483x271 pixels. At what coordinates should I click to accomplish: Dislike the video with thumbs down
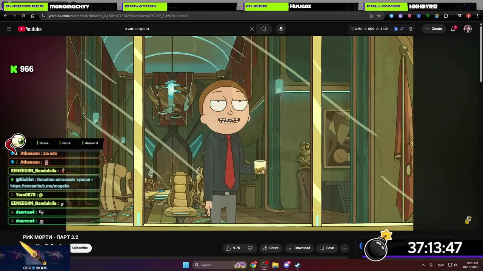point(250,248)
